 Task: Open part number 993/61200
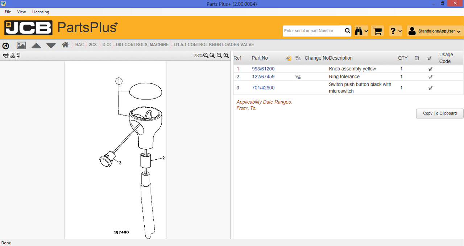click(x=263, y=69)
